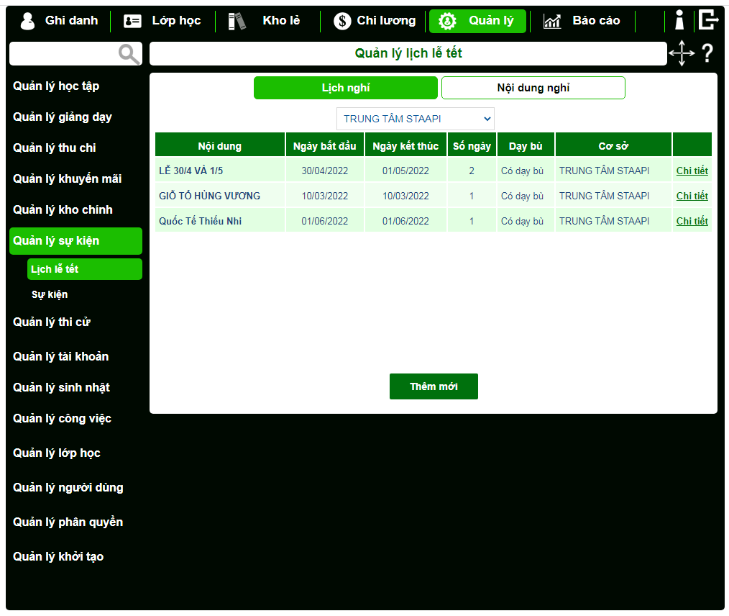Open Chi tiết for LỄ 30/4 VÀ 1/5
This screenshot has height=616, width=729.
point(692,171)
